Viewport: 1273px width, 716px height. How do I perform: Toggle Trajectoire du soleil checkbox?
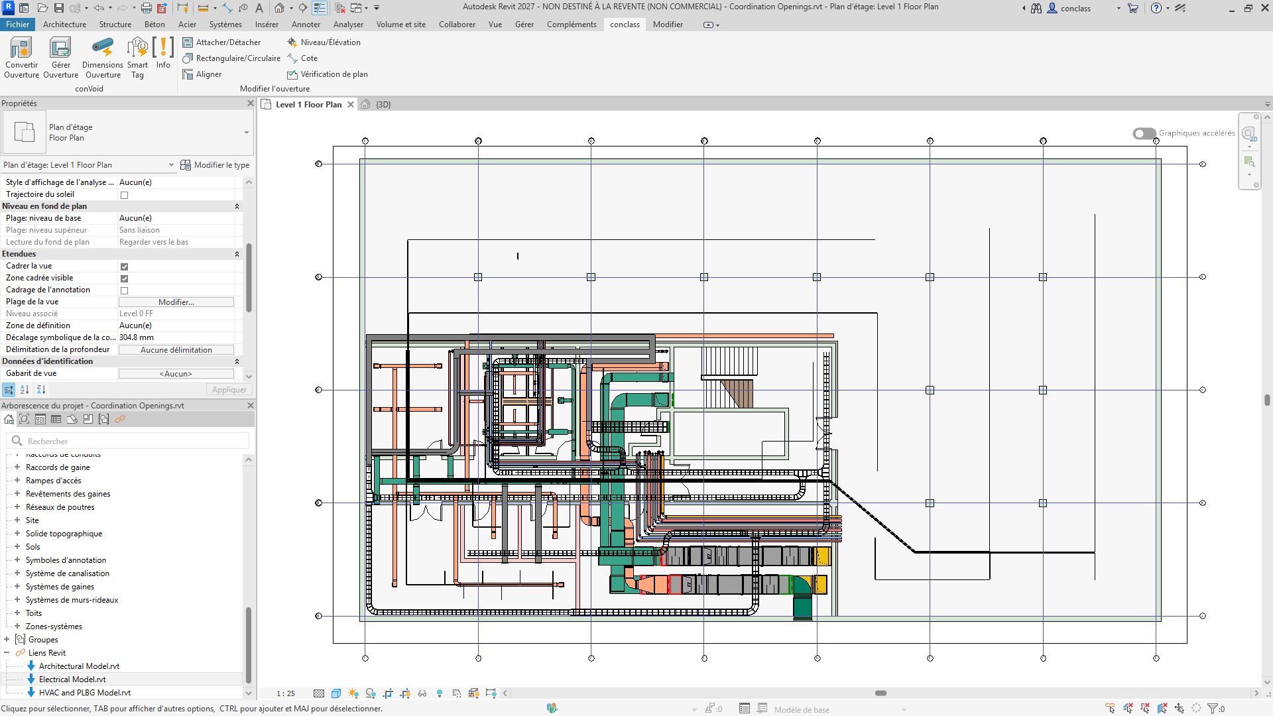[124, 195]
